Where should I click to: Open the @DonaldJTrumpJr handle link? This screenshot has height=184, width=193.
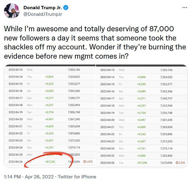click(43, 14)
